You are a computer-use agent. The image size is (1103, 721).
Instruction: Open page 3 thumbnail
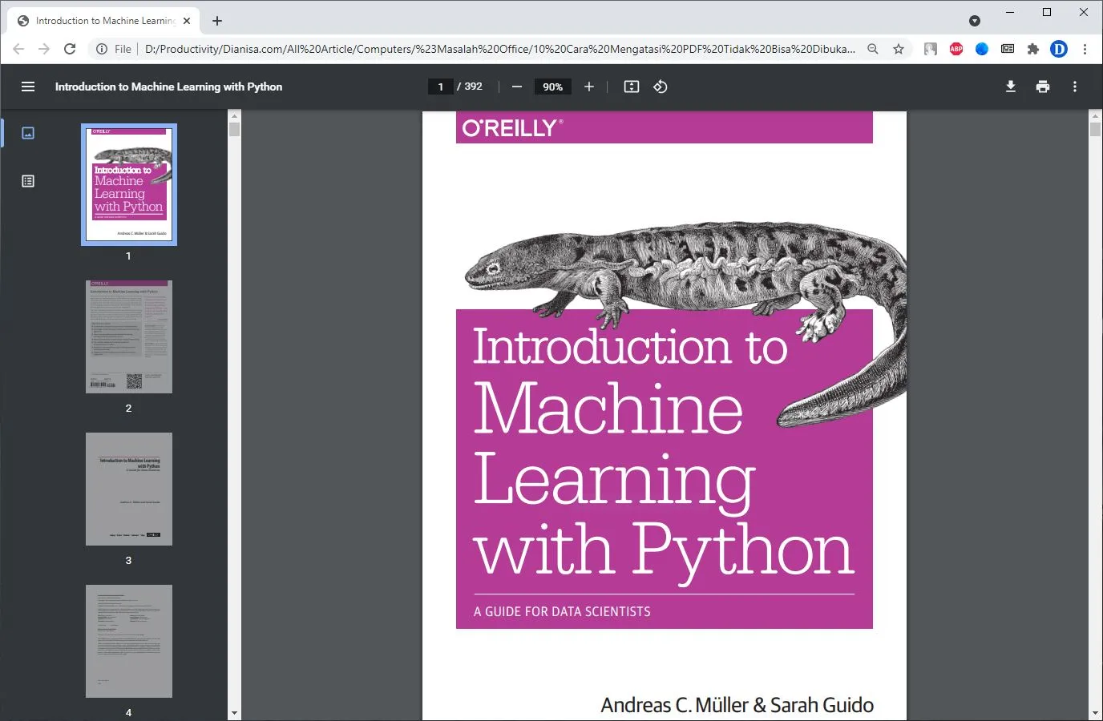point(129,489)
